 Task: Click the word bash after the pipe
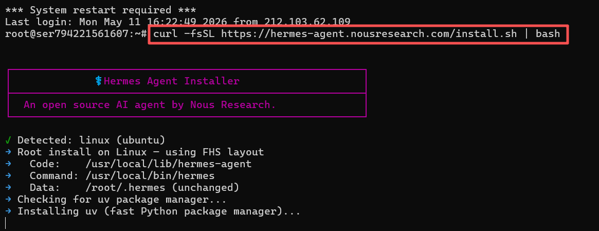(x=548, y=33)
